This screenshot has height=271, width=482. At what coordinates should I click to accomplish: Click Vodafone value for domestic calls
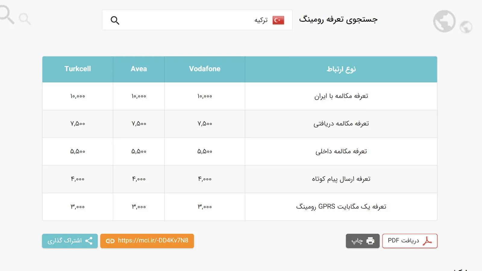pyautogui.click(x=205, y=151)
